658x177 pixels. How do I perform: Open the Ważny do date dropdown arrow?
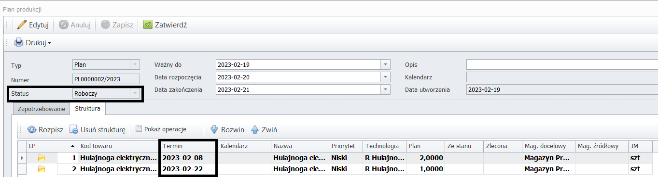(385, 64)
